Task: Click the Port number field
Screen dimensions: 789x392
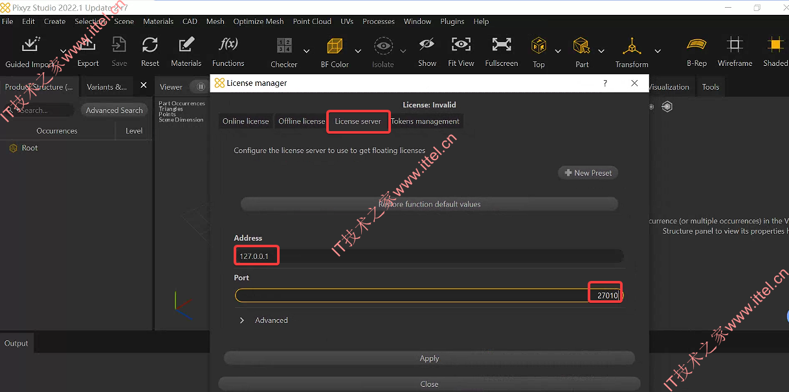Action: (429, 296)
